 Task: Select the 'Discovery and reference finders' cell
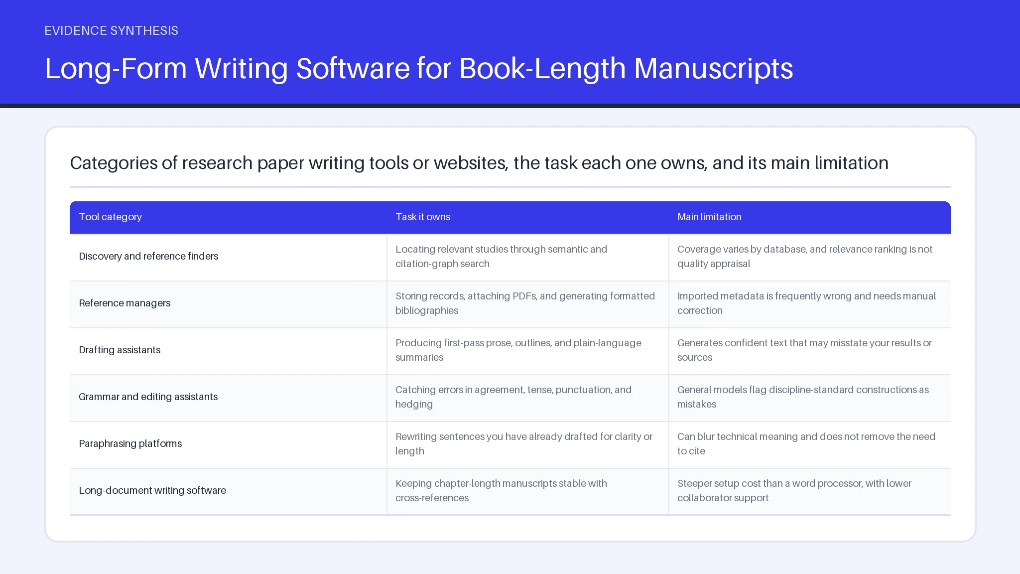point(228,257)
